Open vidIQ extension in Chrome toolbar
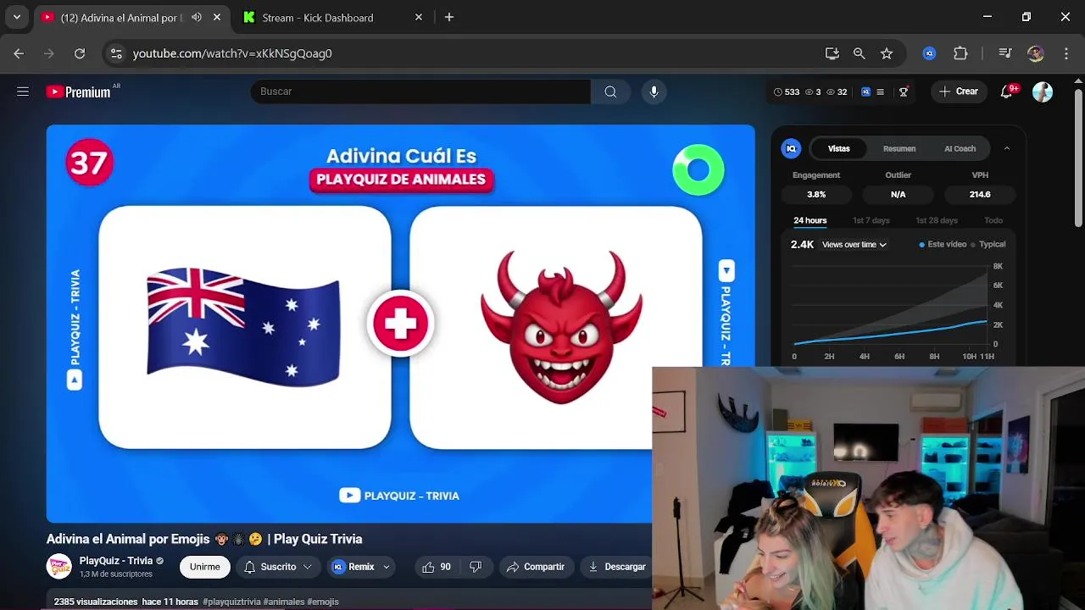 (929, 53)
